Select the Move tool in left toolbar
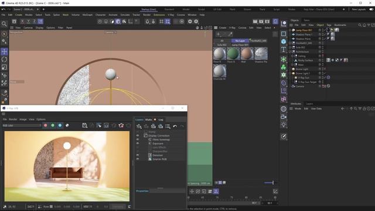The width and height of the screenshot is (375, 211). tap(4, 52)
